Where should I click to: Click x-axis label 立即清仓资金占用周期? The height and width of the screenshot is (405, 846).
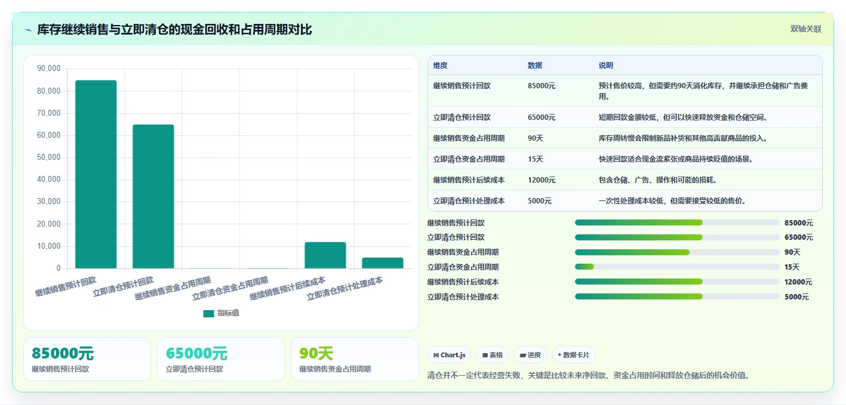click(x=230, y=288)
